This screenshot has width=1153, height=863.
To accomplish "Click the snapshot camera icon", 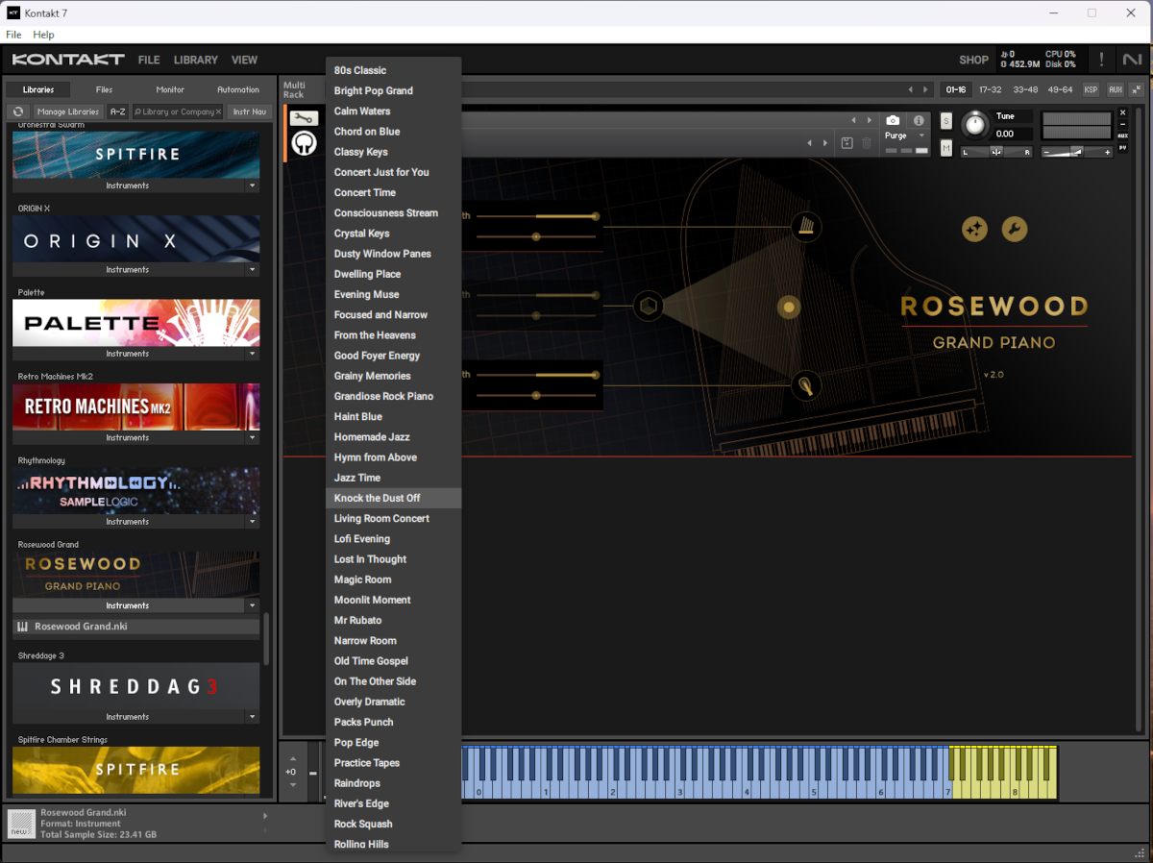I will coord(893,120).
